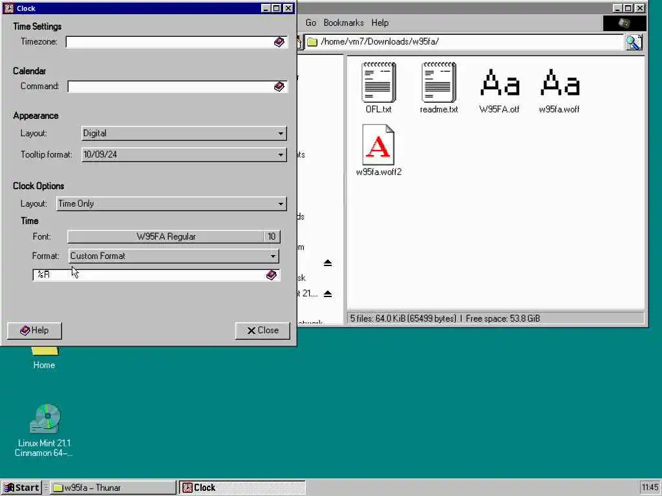Open the Clock Options Layout dropdown (Time Only)

click(x=171, y=203)
